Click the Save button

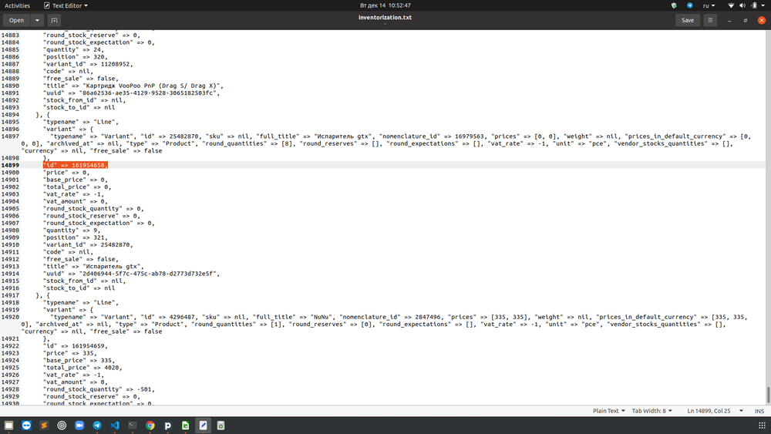click(688, 20)
